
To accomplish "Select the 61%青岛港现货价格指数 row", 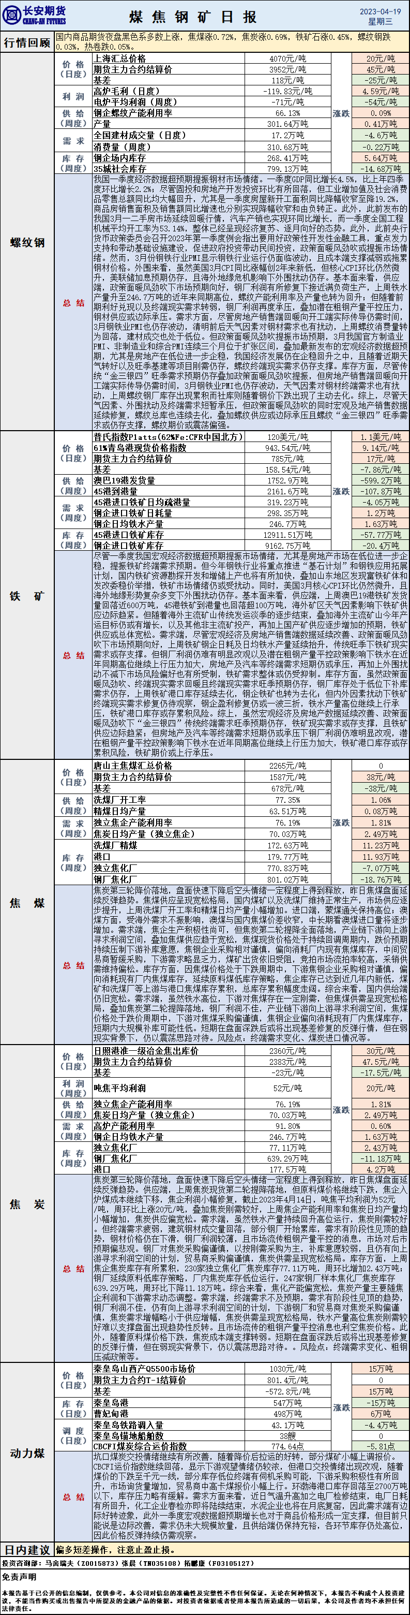I will 140,448.
